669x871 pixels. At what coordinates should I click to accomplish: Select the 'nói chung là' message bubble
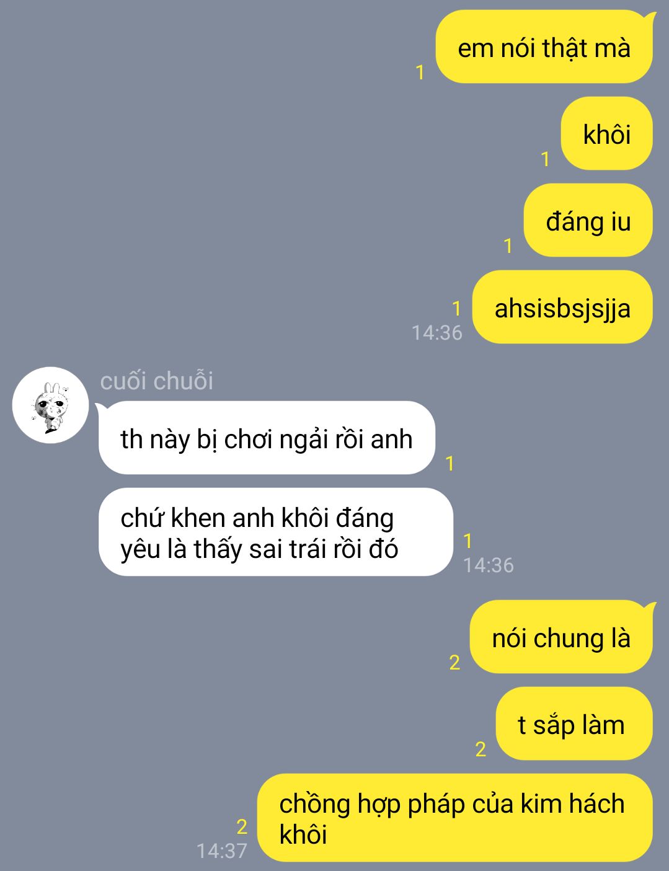[x=561, y=637]
